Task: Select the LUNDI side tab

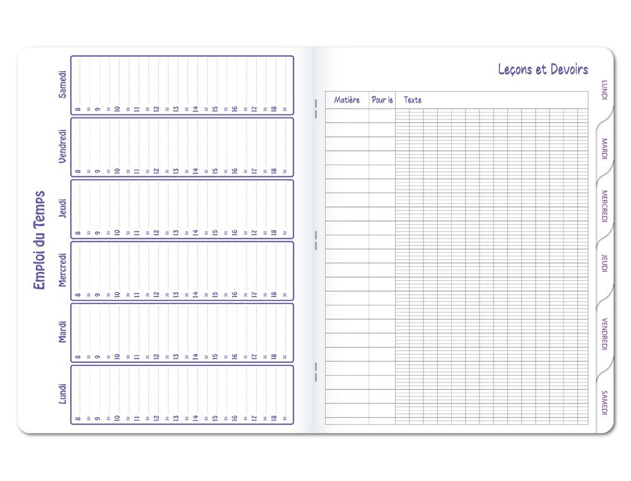Action: click(604, 90)
